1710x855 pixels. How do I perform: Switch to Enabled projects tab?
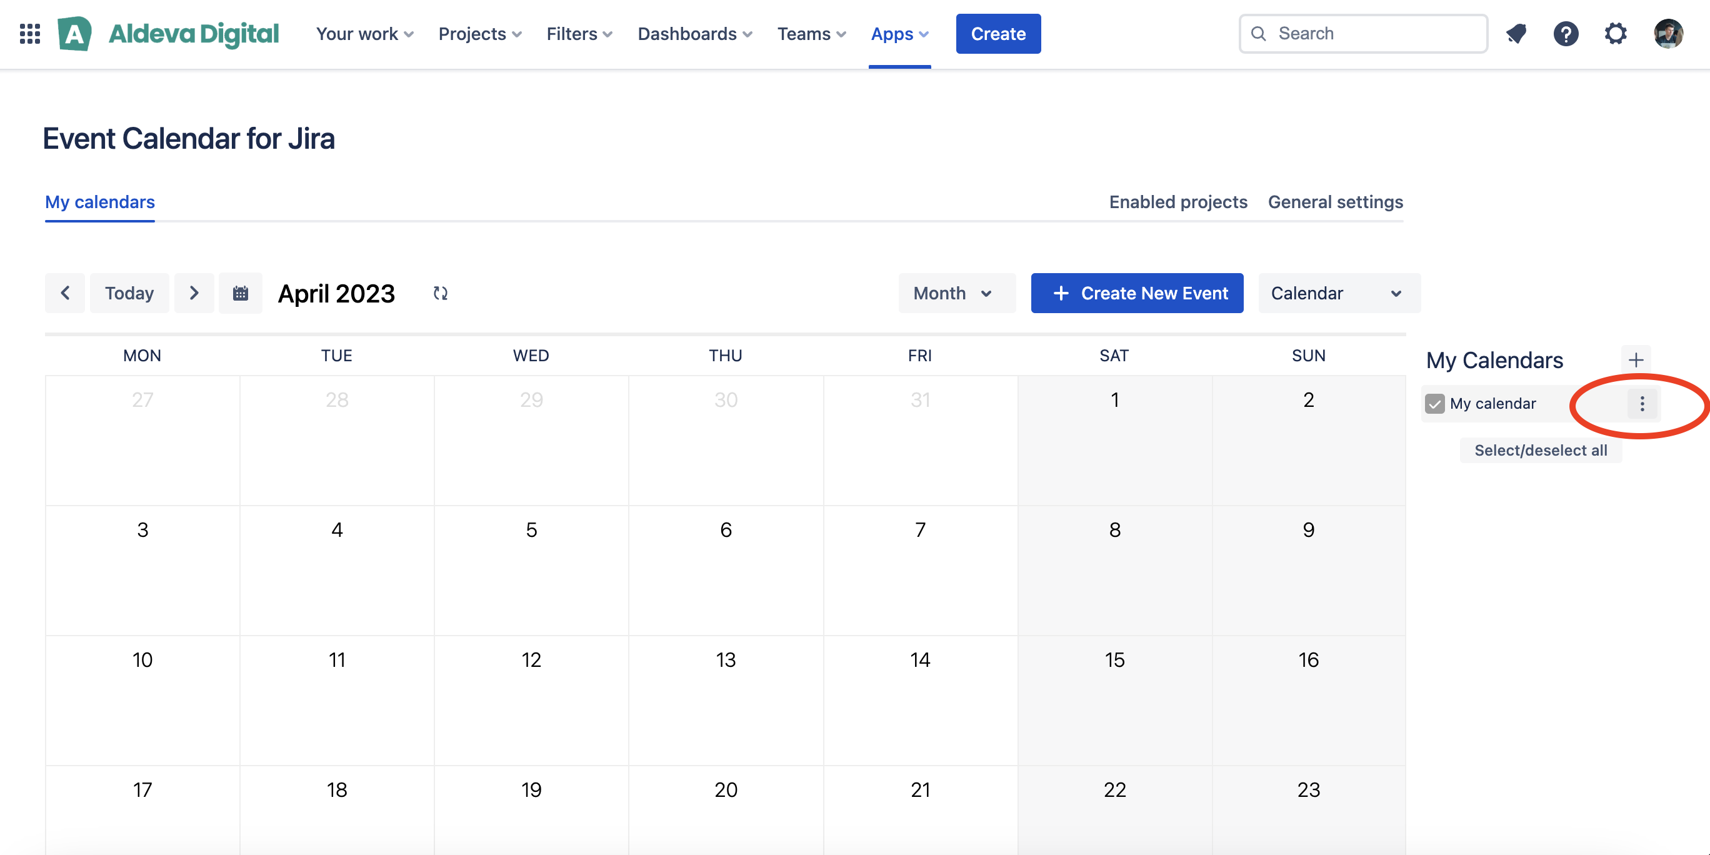[1177, 202]
